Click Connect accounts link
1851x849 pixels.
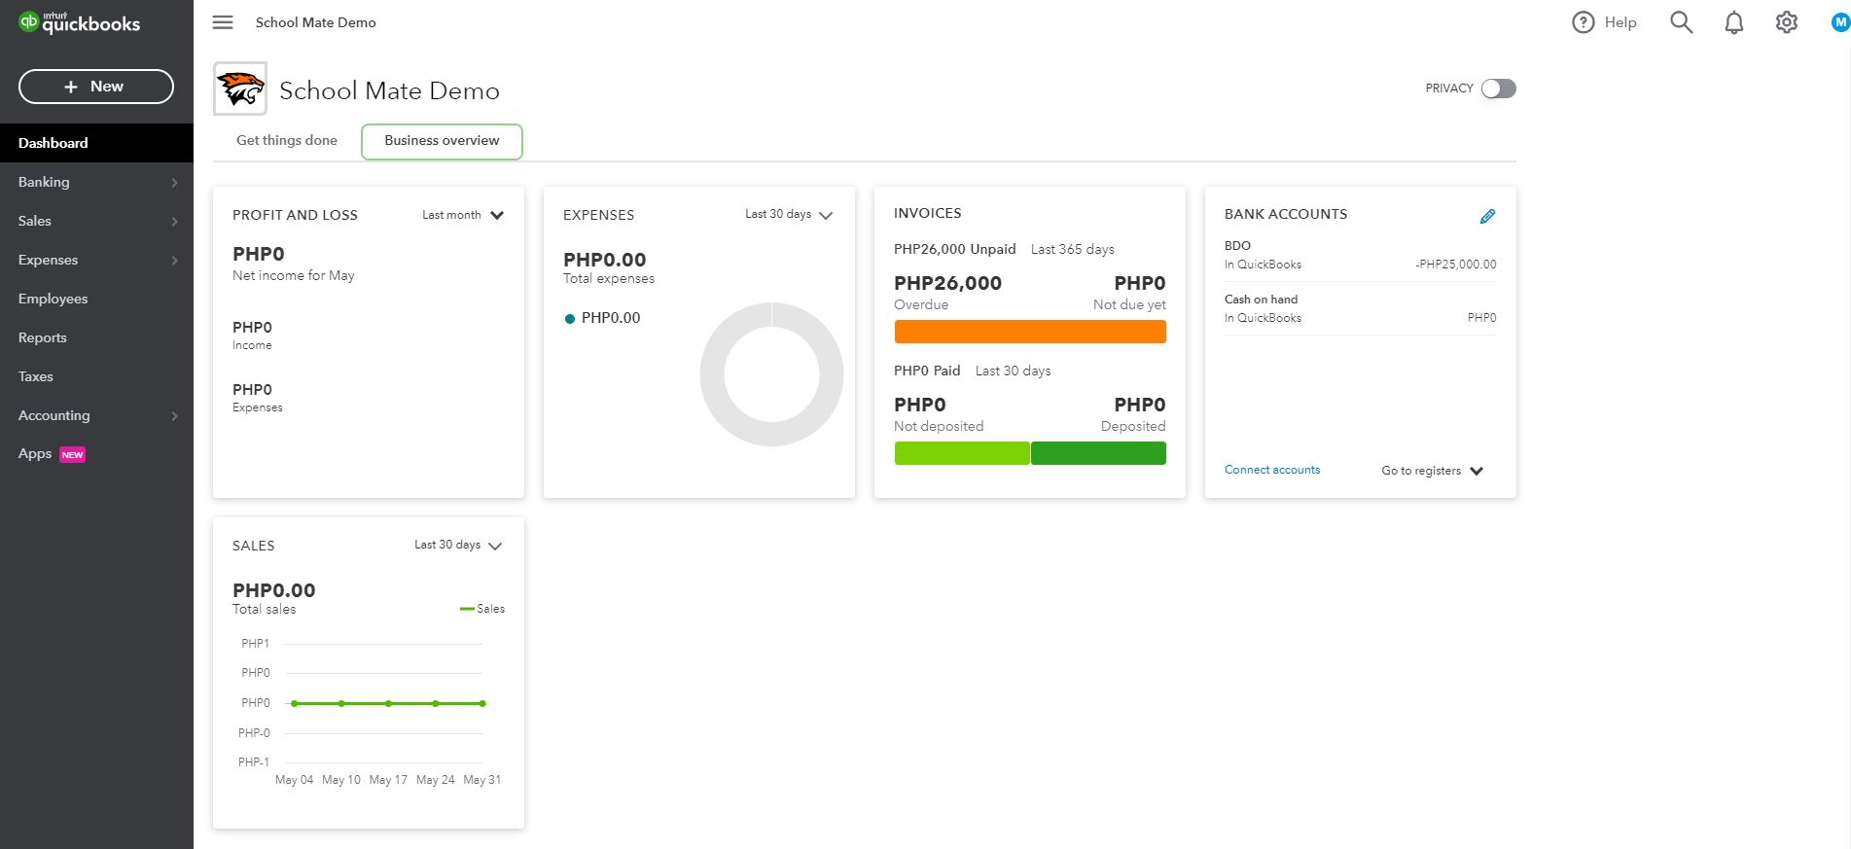1272,470
